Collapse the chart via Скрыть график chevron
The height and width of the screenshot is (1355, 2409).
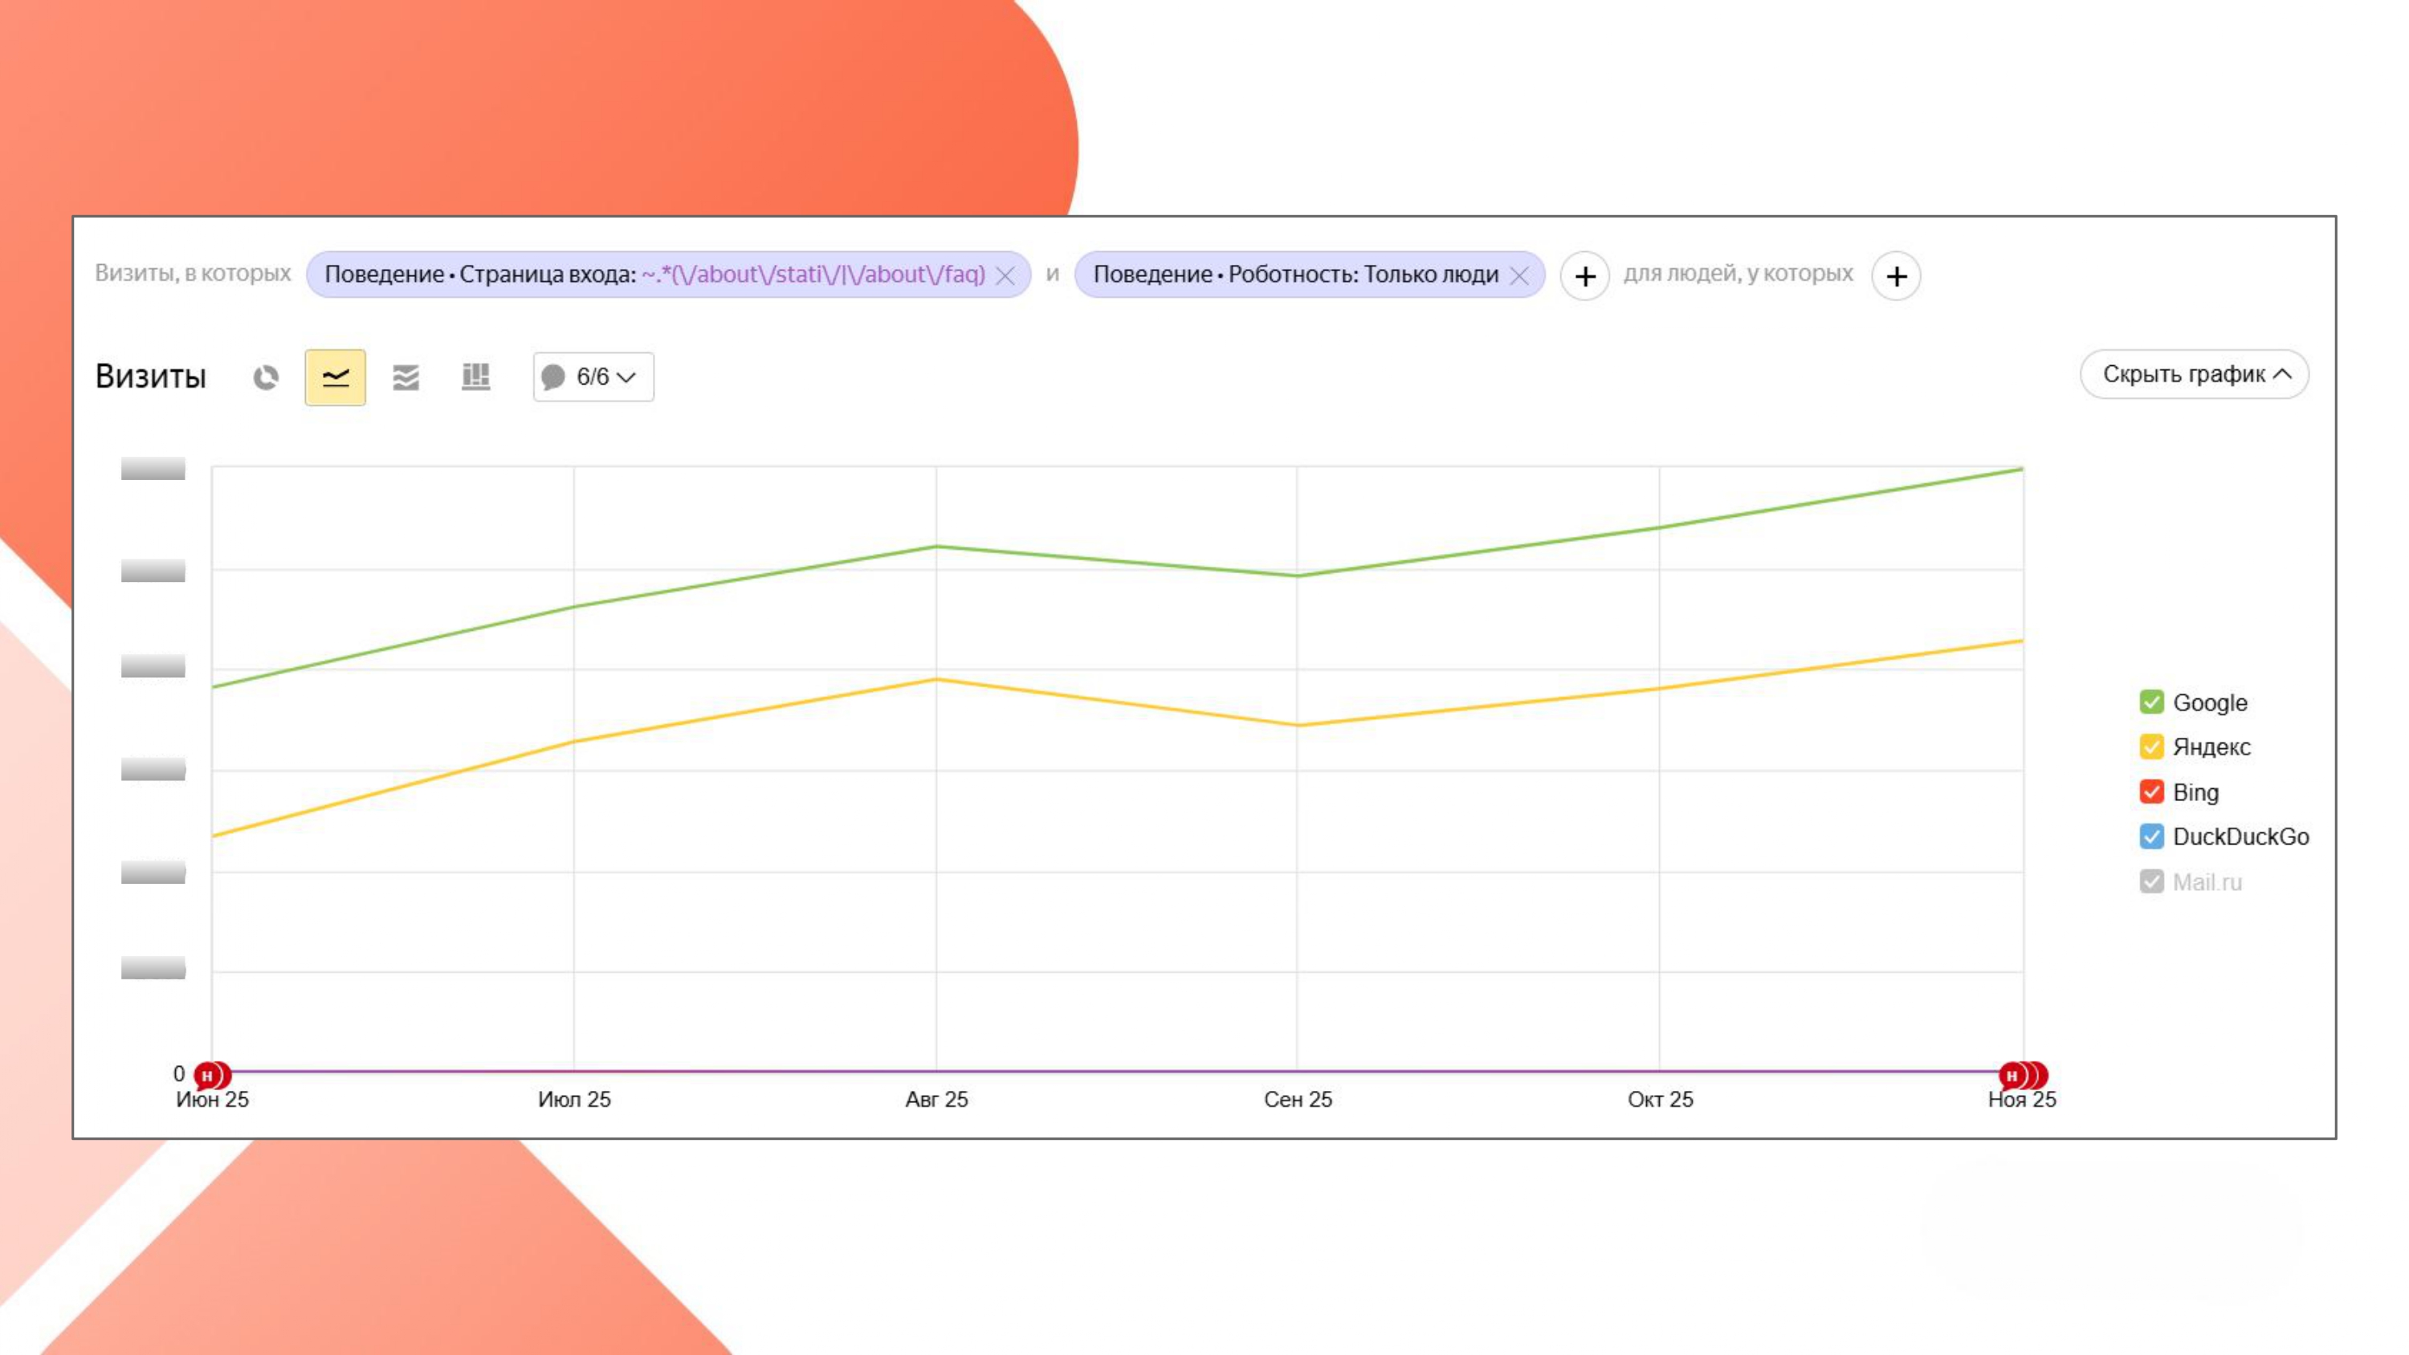tap(2281, 374)
